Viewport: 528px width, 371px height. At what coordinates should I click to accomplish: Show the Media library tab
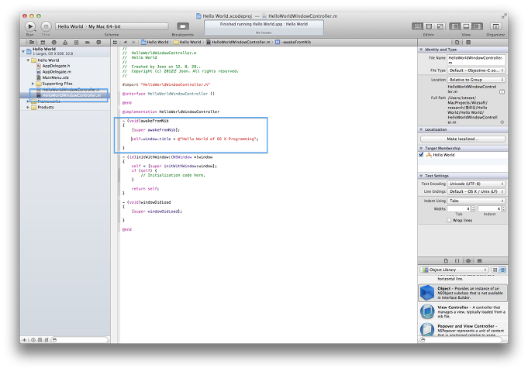point(479,261)
